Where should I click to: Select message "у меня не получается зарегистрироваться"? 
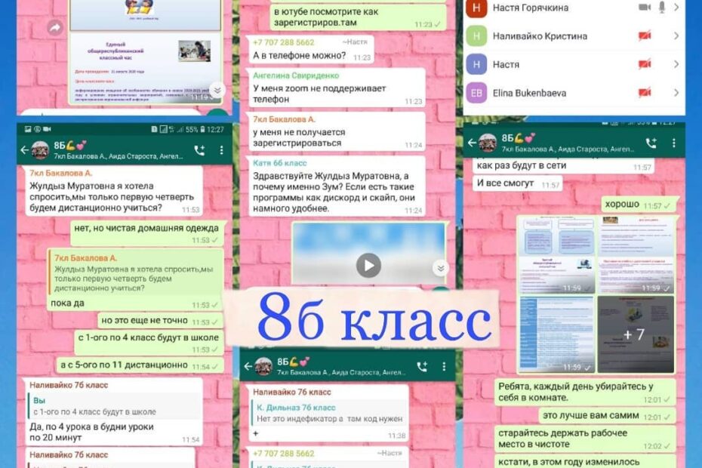click(337, 131)
